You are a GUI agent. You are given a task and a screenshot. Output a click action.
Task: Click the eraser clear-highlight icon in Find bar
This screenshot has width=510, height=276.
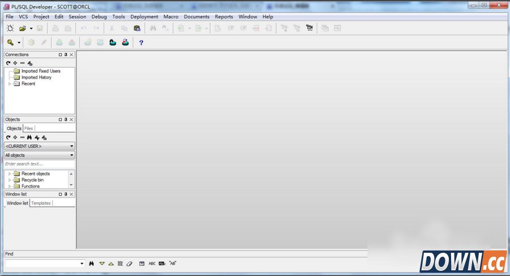(129, 264)
